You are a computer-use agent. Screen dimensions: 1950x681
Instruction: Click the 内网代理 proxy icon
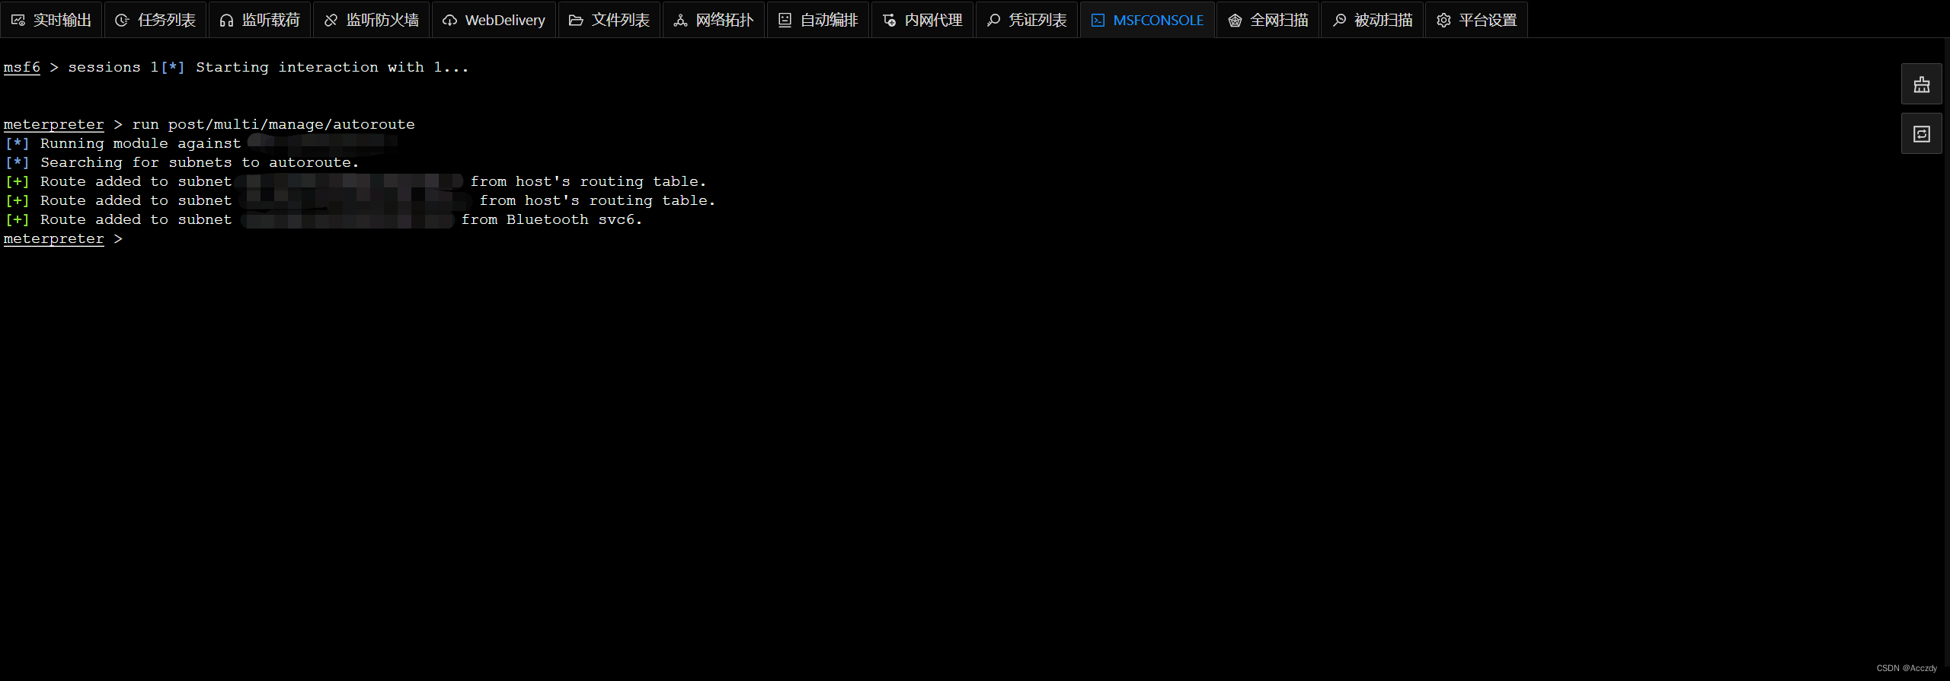click(x=889, y=21)
